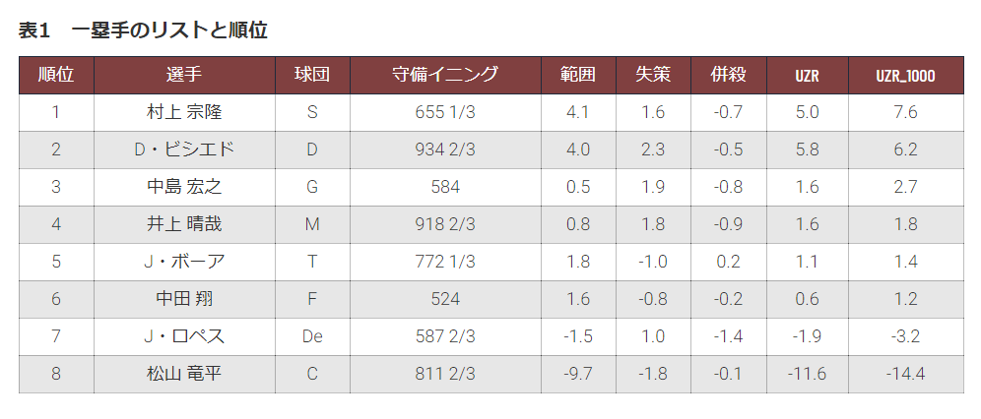Select player name J・ボーア
Viewport: 981px width, 419px height.
tap(184, 262)
